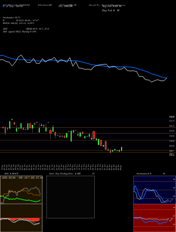The height and width of the screenshot is (232, 176).
Task: Click the 110.99 price axis label
Action: point(172,141)
